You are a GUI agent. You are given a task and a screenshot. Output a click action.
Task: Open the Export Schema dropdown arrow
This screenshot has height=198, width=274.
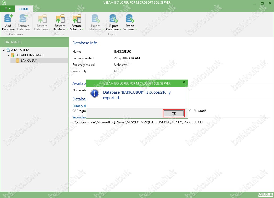[x=136, y=29]
